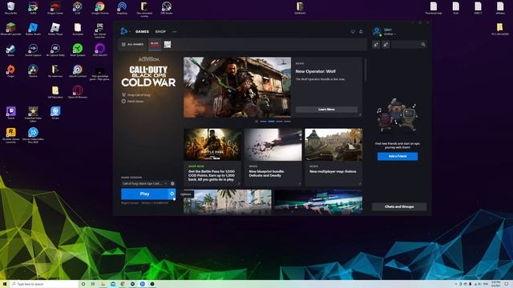
Task: Select the Google Chrome desktop icon
Action: tap(99, 8)
